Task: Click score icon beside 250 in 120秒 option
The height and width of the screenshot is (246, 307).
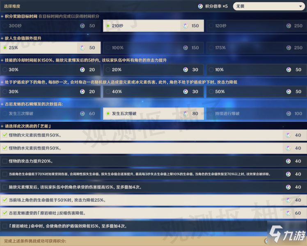Action: [x=289, y=25]
